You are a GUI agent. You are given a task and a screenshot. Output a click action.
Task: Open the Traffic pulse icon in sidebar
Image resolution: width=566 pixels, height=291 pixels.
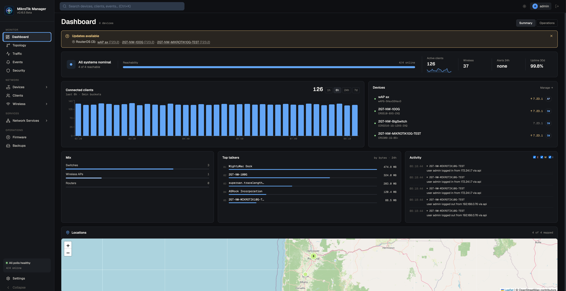(x=8, y=54)
